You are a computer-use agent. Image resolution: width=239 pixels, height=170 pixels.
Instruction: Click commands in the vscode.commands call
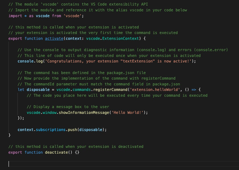click(79, 90)
